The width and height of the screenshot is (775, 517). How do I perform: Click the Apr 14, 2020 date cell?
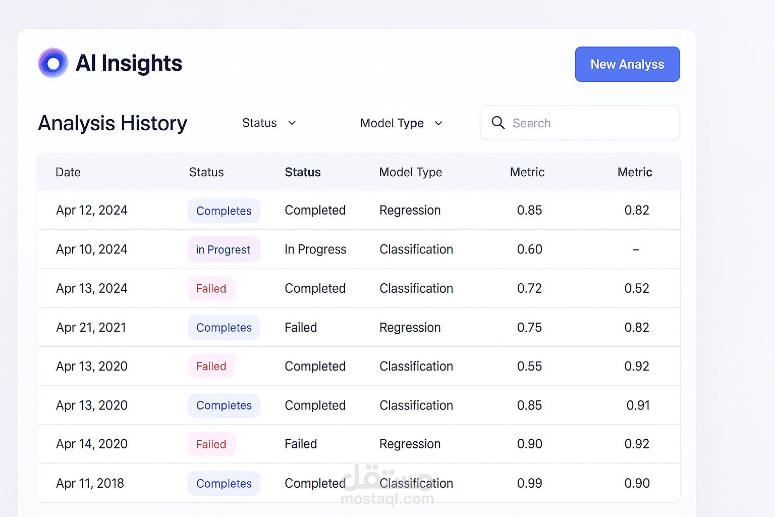point(92,444)
